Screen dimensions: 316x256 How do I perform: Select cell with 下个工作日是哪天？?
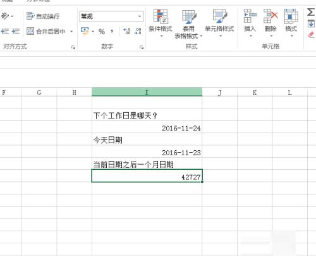(x=147, y=115)
